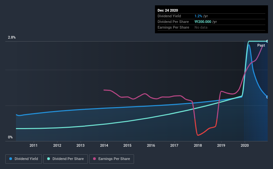Click the blue Dividend Yield legend dot

click(x=11, y=159)
